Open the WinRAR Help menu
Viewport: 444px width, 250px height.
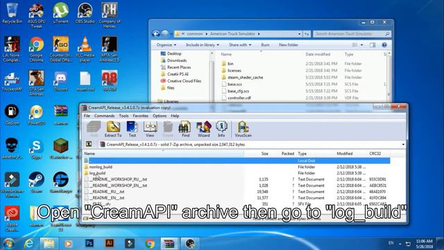175,116
